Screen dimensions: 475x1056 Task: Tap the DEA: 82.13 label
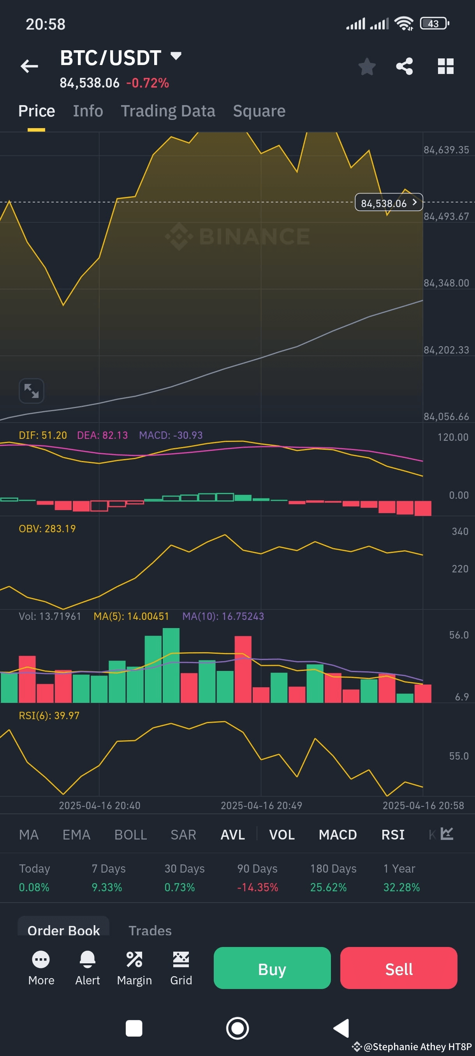pyautogui.click(x=102, y=435)
